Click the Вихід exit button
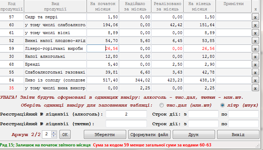Viewport: 263px width, 150px height. [238, 135]
